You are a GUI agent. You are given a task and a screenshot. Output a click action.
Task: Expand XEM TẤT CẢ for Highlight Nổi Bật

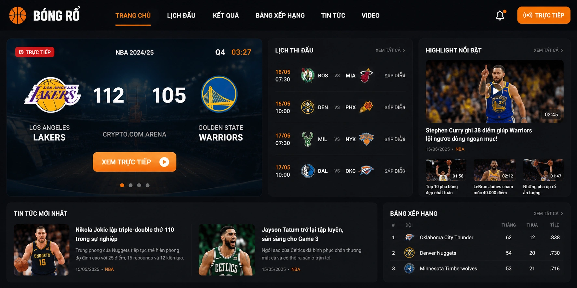click(548, 50)
